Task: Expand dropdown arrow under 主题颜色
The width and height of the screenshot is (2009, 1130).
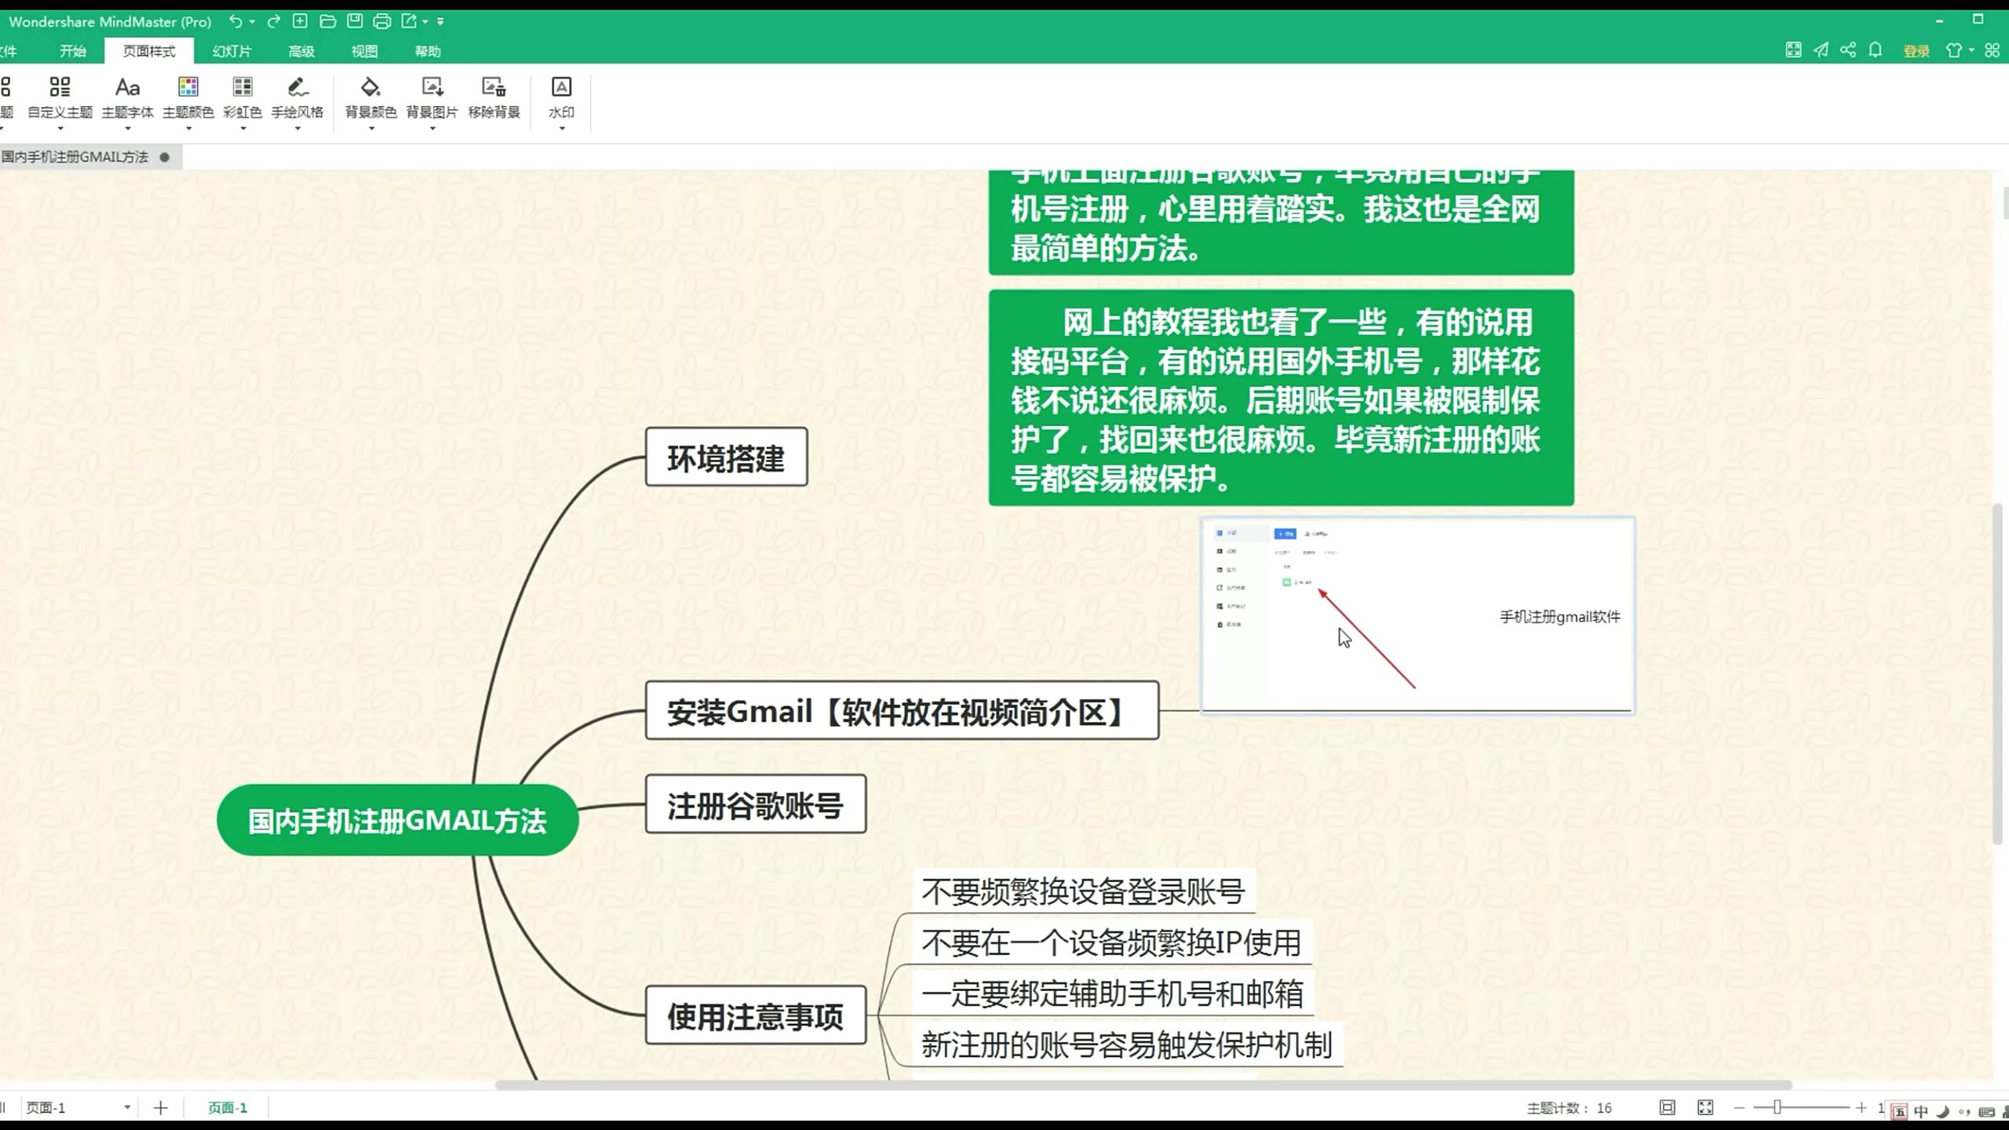Action: point(188,129)
